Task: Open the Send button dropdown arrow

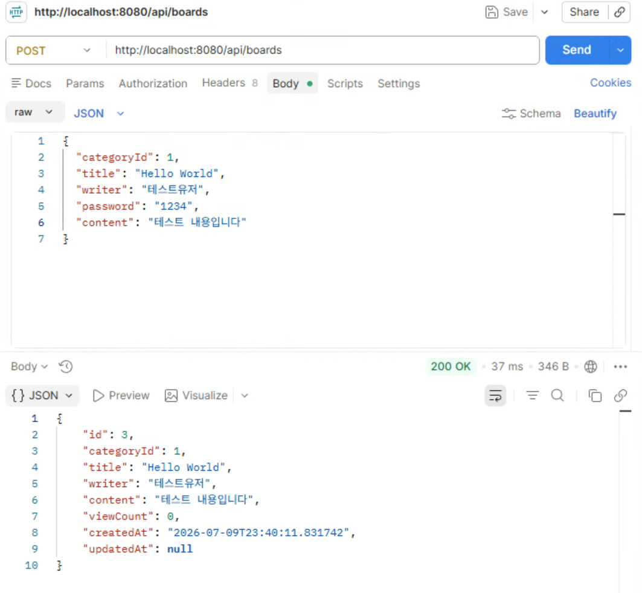Action: (621, 50)
